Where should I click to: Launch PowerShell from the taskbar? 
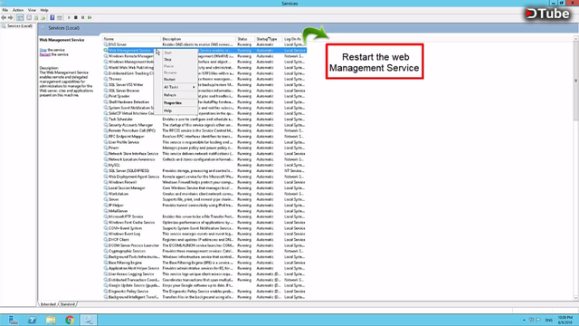point(33,320)
